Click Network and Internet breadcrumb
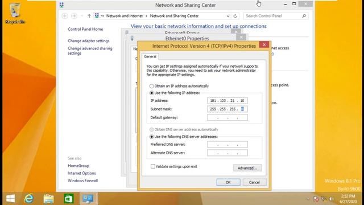Screen dimensions: 364x205 125,16
